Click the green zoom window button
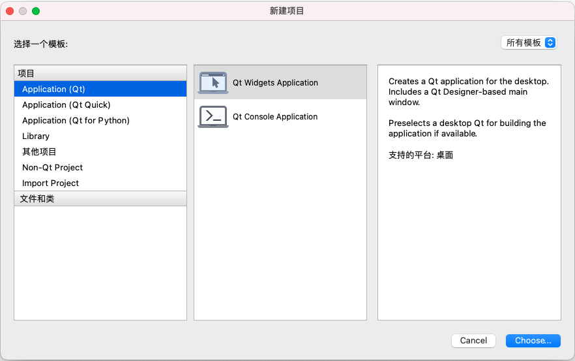The image size is (575, 361). pyautogui.click(x=36, y=11)
